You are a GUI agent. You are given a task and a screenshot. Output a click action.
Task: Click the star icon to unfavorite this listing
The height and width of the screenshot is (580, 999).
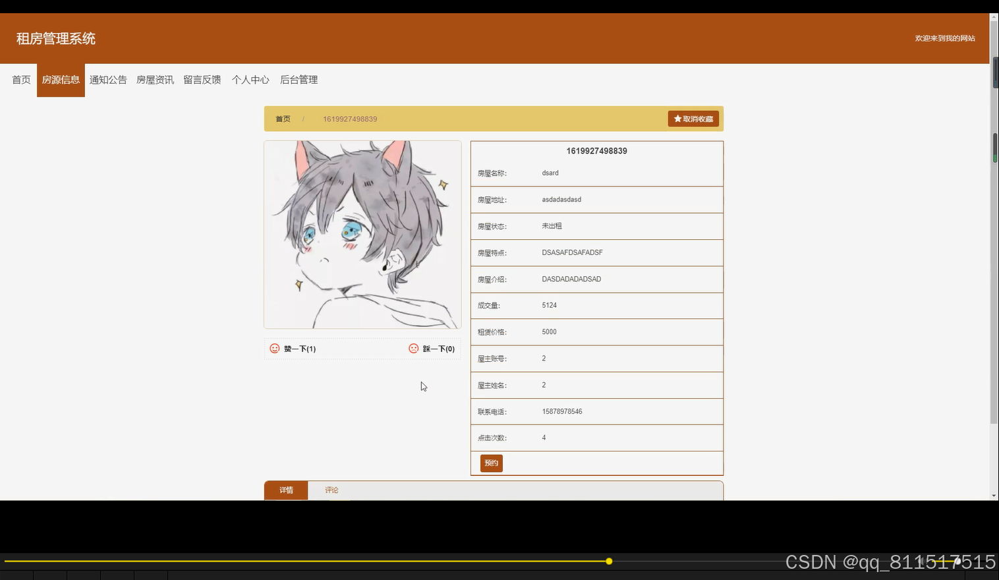tap(678, 119)
